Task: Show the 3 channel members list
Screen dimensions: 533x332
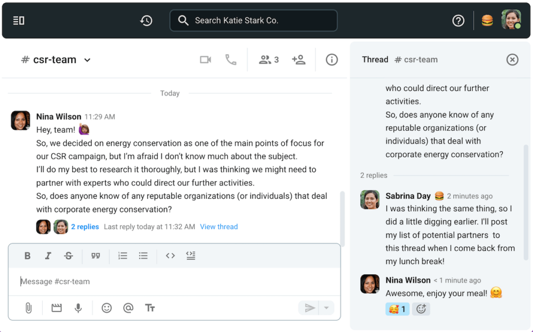Action: pos(269,60)
